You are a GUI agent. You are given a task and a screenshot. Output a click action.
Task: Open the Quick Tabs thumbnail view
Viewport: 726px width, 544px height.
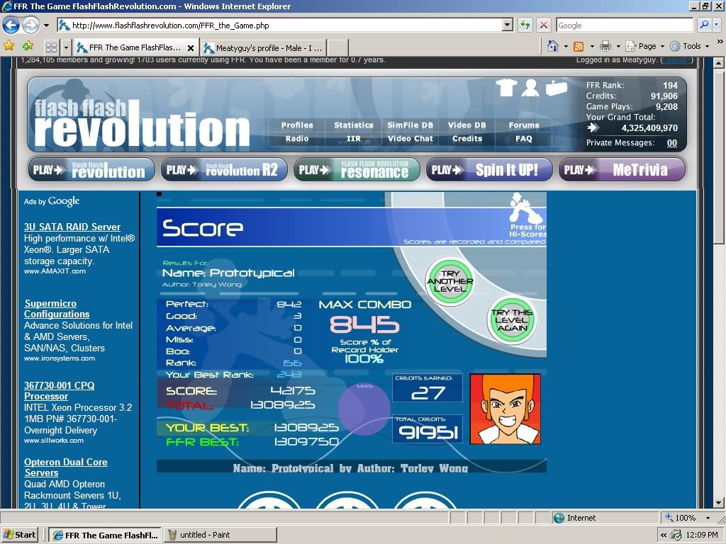click(51, 47)
